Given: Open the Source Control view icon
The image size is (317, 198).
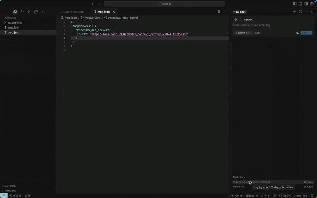Looking at the screenshot, I should [29, 12].
